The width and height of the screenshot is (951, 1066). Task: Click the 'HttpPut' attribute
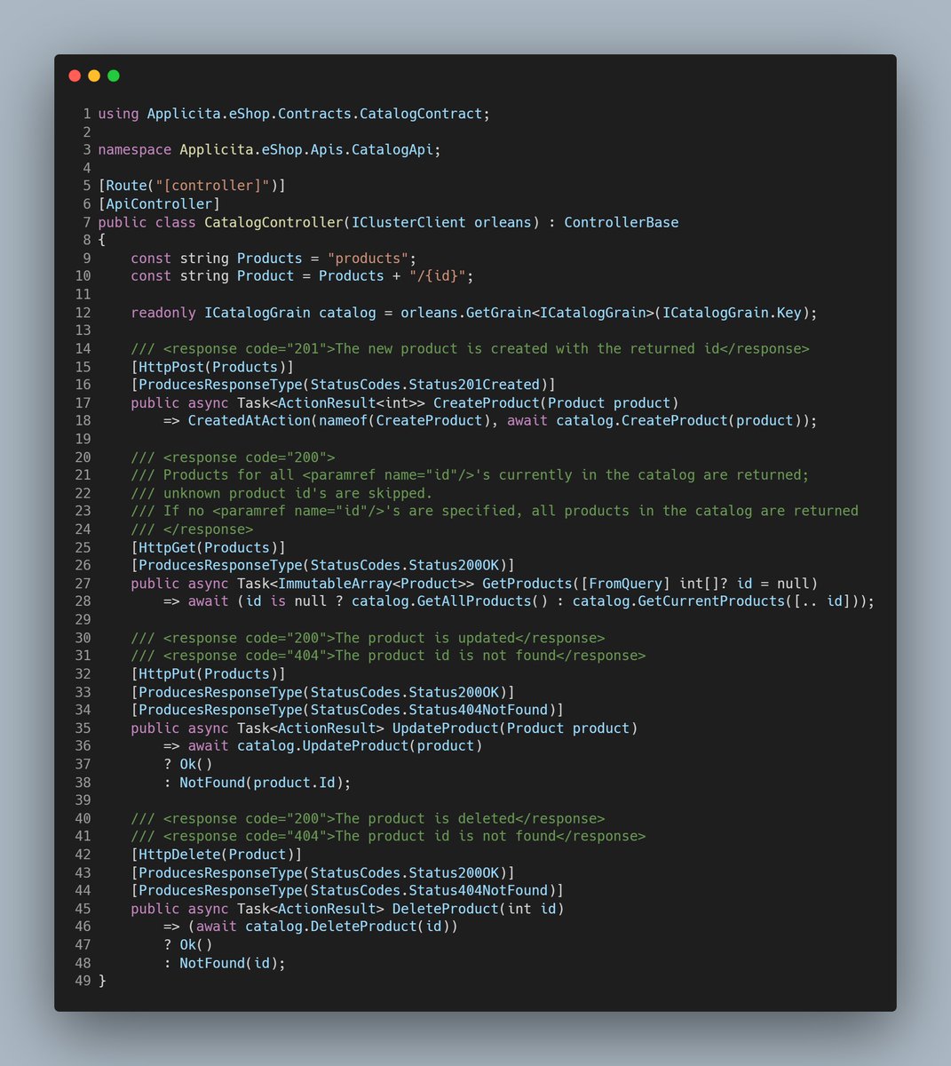point(168,674)
